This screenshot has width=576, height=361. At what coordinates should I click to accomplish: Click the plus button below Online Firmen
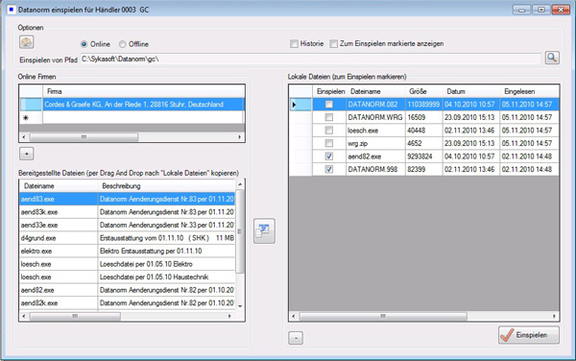point(27,154)
